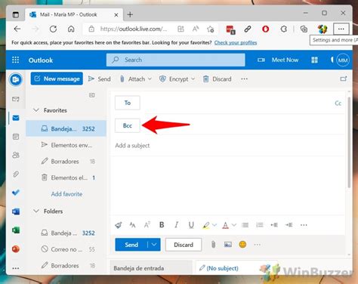Click Send in the top toolbar

(99, 79)
